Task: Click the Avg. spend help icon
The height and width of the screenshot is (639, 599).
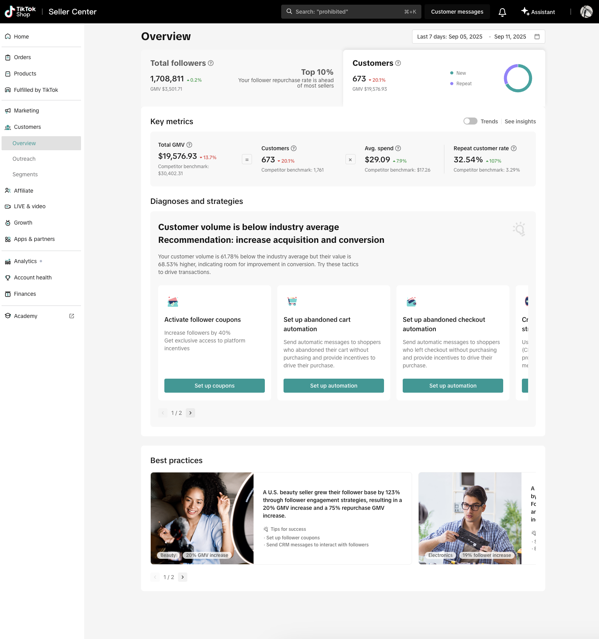Action: tap(398, 148)
